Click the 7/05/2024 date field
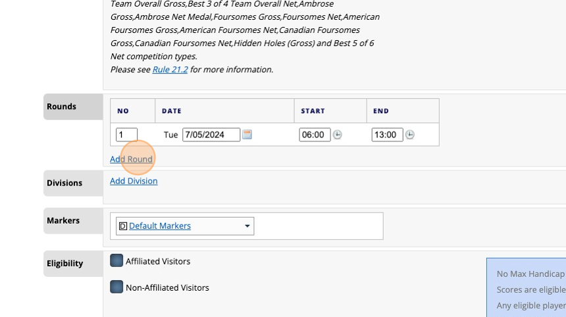Viewport: 566px width, 317px height. (x=211, y=135)
